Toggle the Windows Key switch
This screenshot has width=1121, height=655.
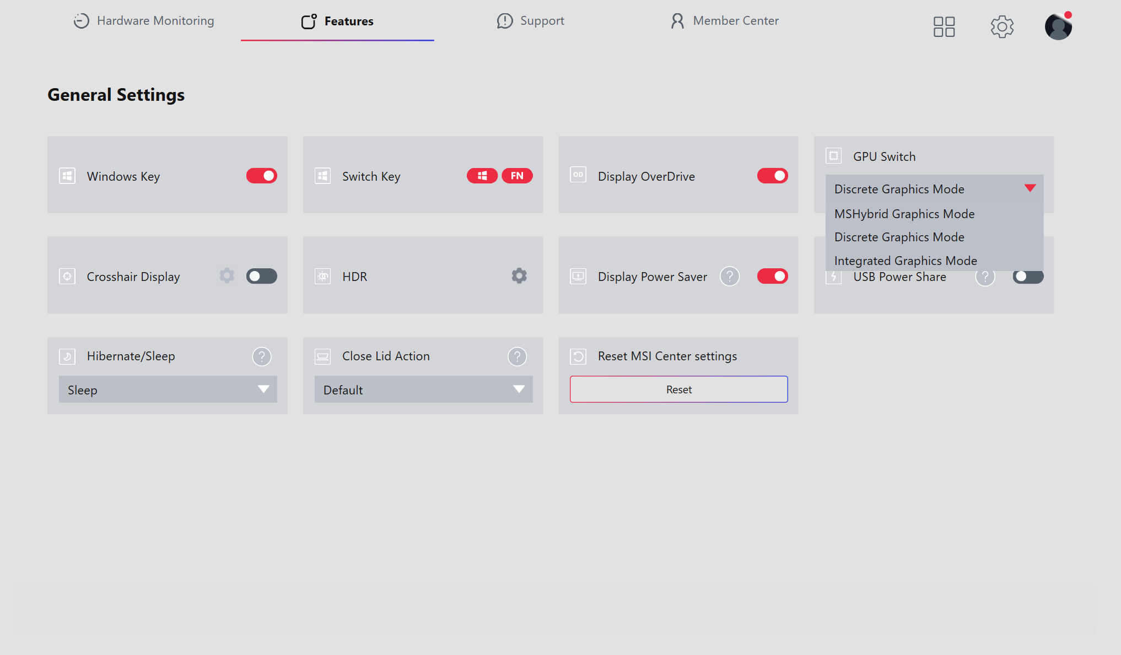(x=262, y=176)
